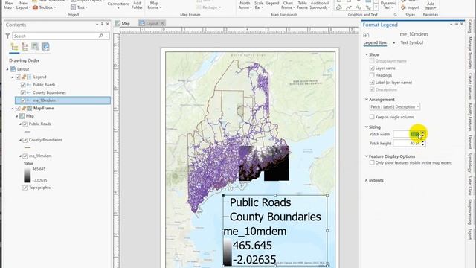Switch to Legend Item tab
Viewport: 476px width, 268px height.
376,43
